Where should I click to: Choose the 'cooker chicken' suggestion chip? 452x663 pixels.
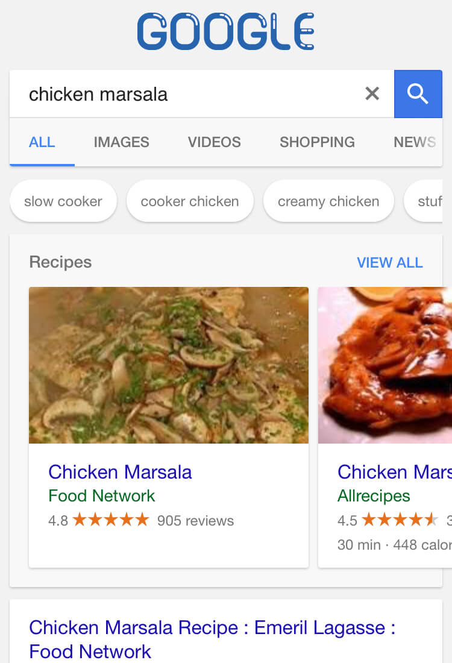[190, 201]
